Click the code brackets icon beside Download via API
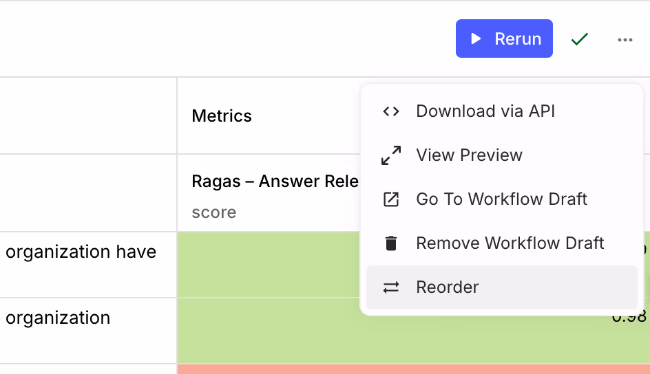Viewport: 650px width, 374px height. tap(391, 111)
